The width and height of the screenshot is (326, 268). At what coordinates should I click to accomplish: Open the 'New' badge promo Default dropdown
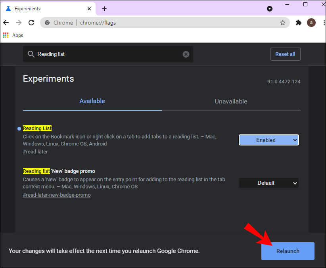click(x=268, y=183)
